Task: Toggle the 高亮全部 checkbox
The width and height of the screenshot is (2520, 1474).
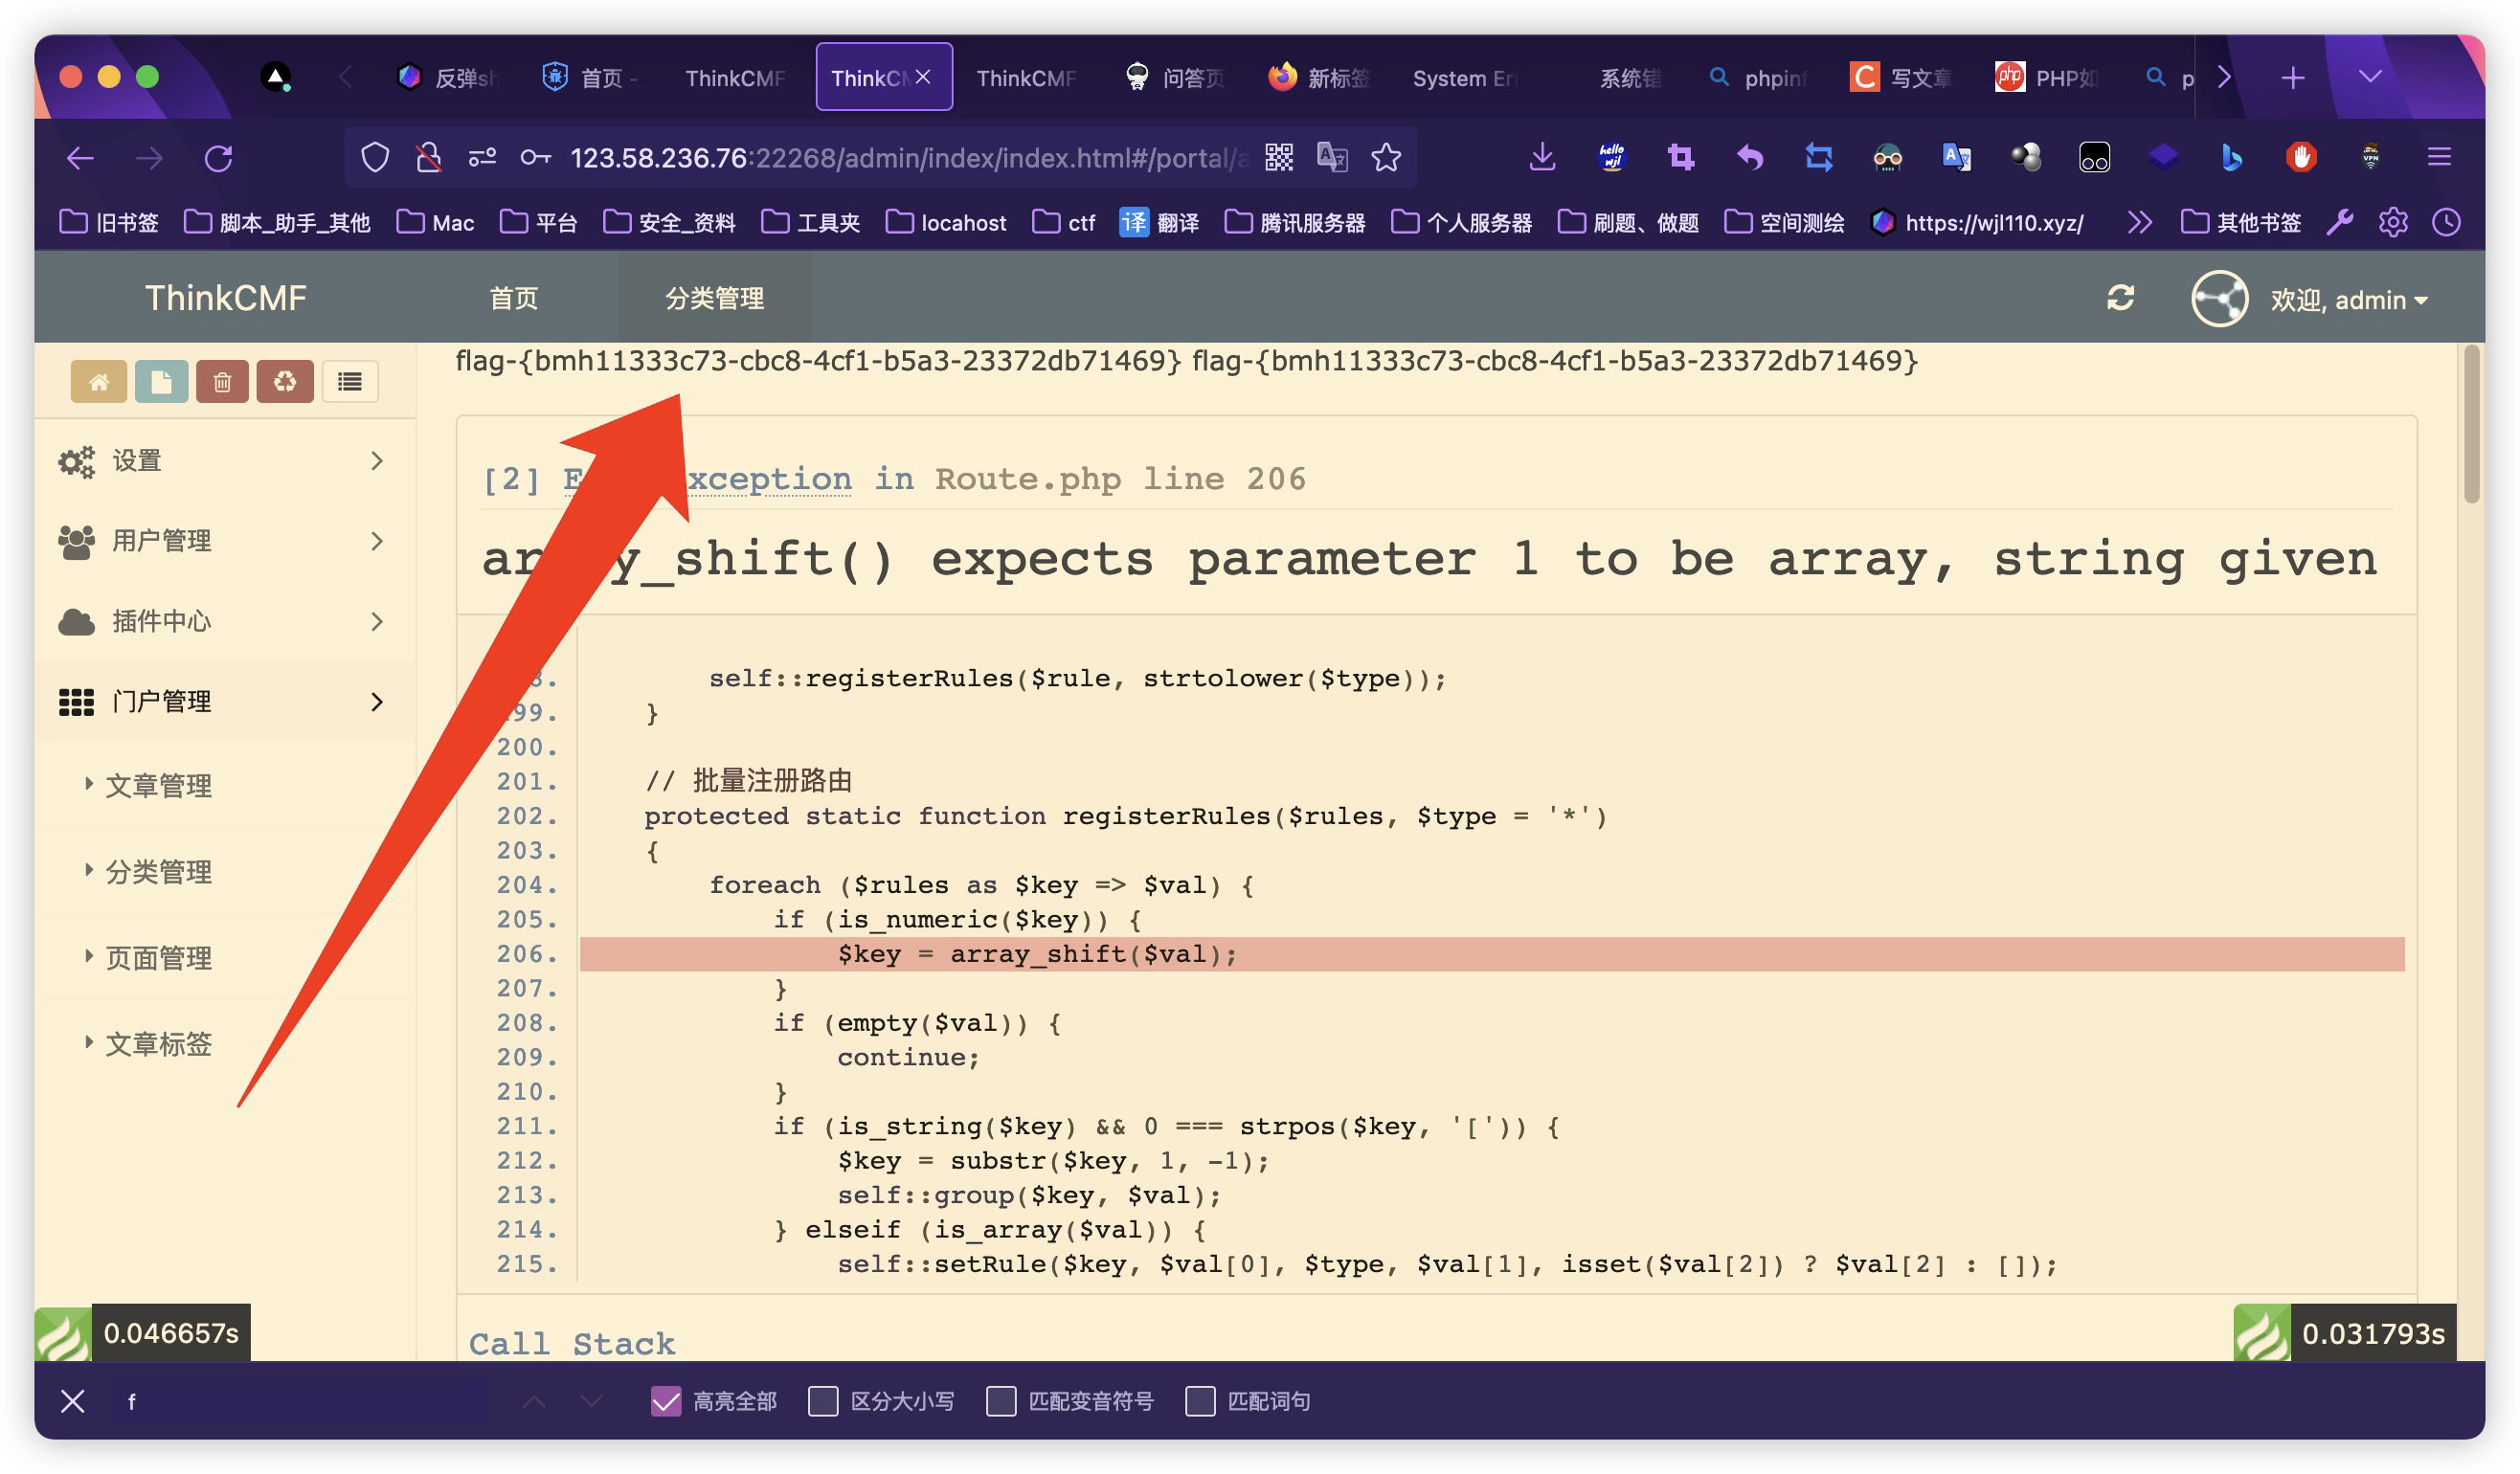Action: [666, 1401]
